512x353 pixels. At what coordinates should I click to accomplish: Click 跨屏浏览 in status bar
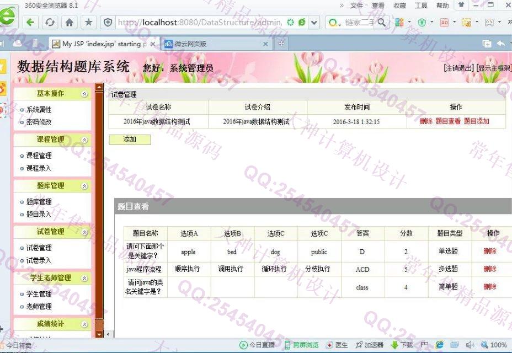(x=301, y=345)
